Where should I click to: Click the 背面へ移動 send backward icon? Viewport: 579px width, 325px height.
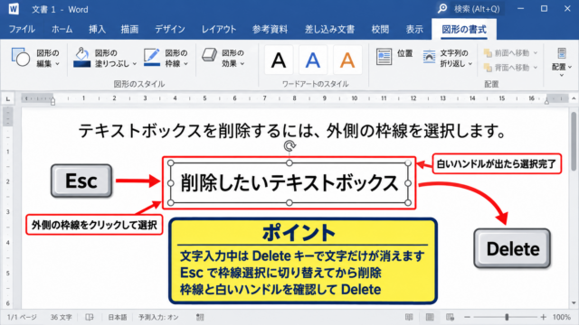[x=488, y=68]
